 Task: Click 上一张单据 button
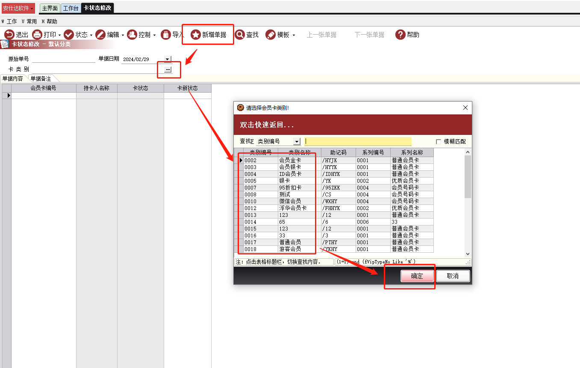321,35
